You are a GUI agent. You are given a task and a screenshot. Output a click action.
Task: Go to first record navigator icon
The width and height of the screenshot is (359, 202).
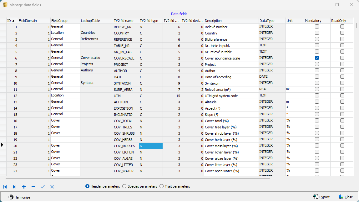pyautogui.click(x=5, y=187)
